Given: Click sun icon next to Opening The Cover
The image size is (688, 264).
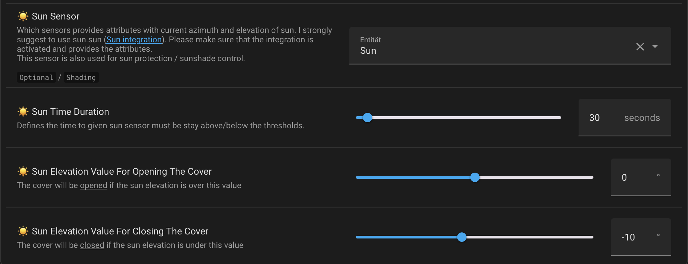Looking at the screenshot, I should coord(23,171).
